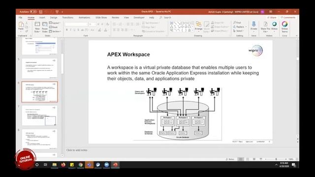Adjust the zoom slider in status bar
The width and height of the screenshot is (315, 177).
[276, 159]
